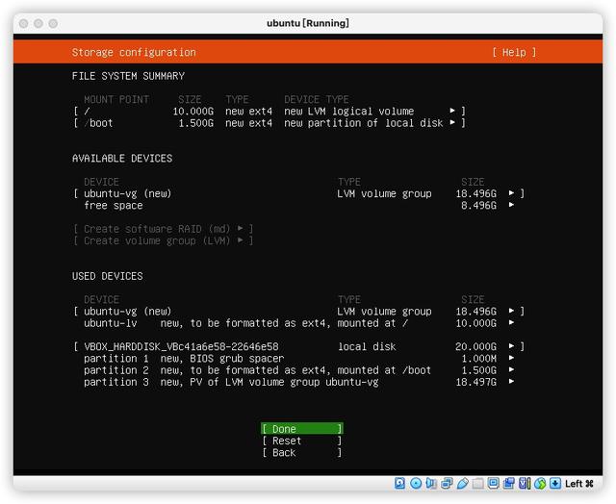Choose Create volume group (LVM)

tap(163, 240)
